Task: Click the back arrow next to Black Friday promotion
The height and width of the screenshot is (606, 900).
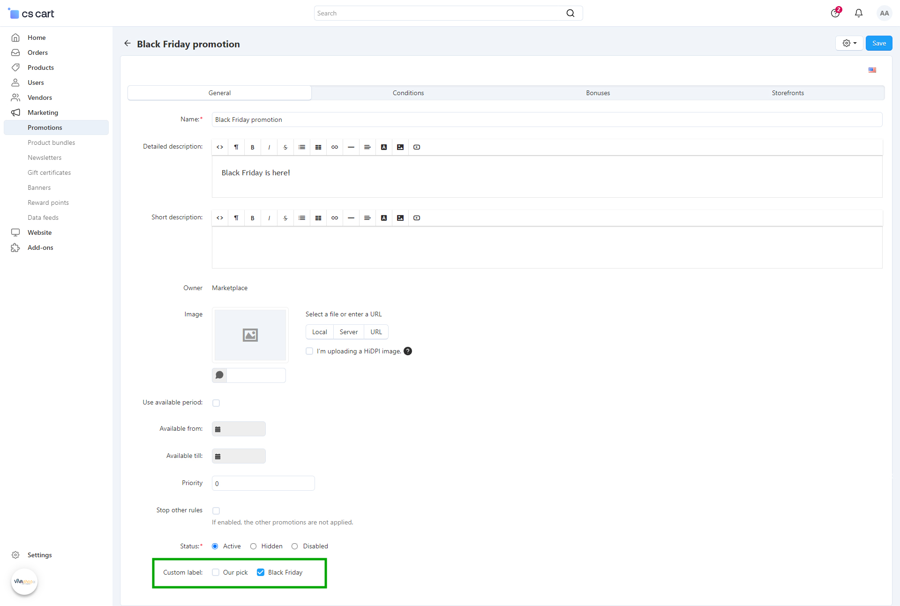Action: coord(127,44)
